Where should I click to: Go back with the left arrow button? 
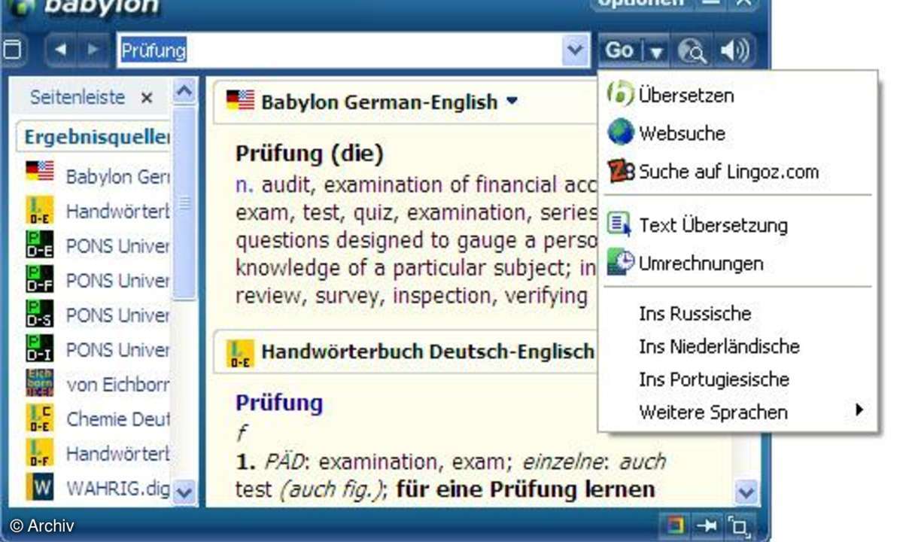click(x=61, y=50)
